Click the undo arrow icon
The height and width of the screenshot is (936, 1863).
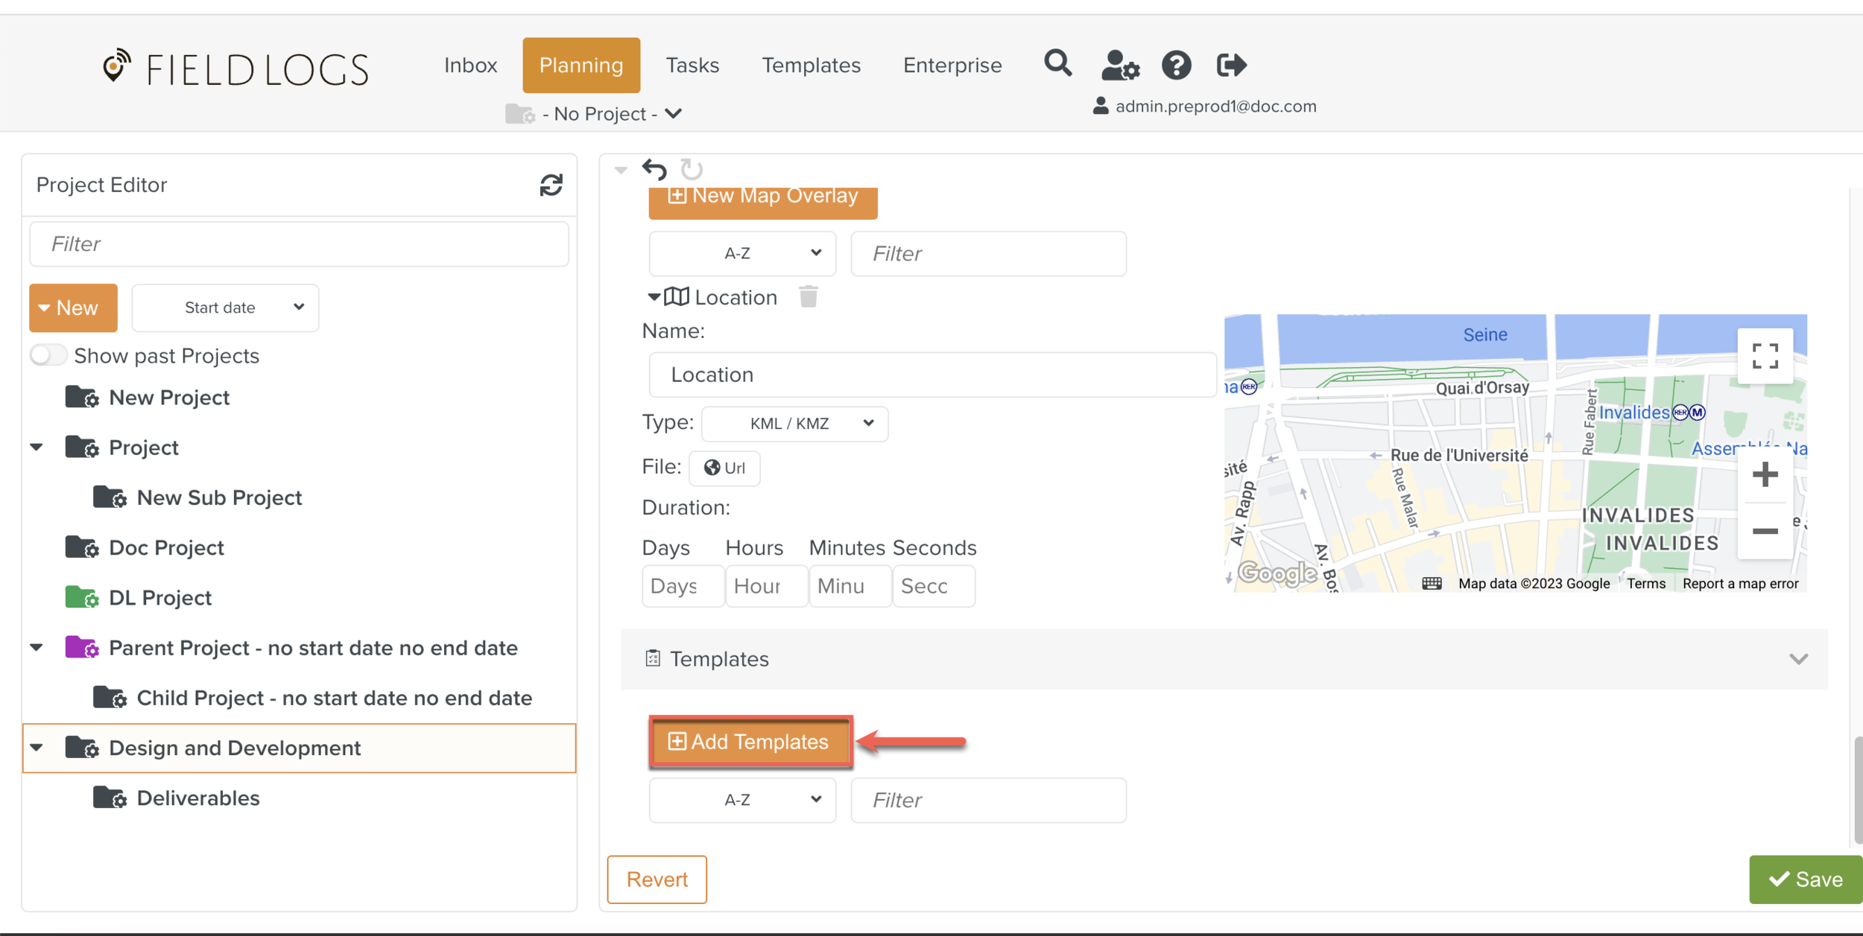pos(654,170)
